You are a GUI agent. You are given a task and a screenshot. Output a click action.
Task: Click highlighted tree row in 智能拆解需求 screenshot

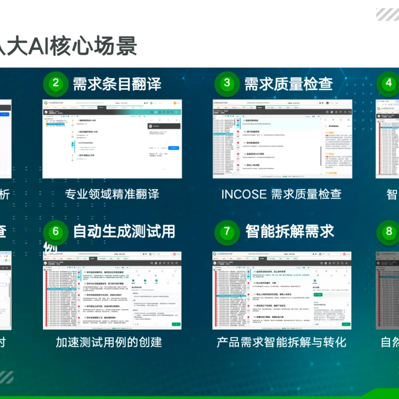[x=231, y=296]
